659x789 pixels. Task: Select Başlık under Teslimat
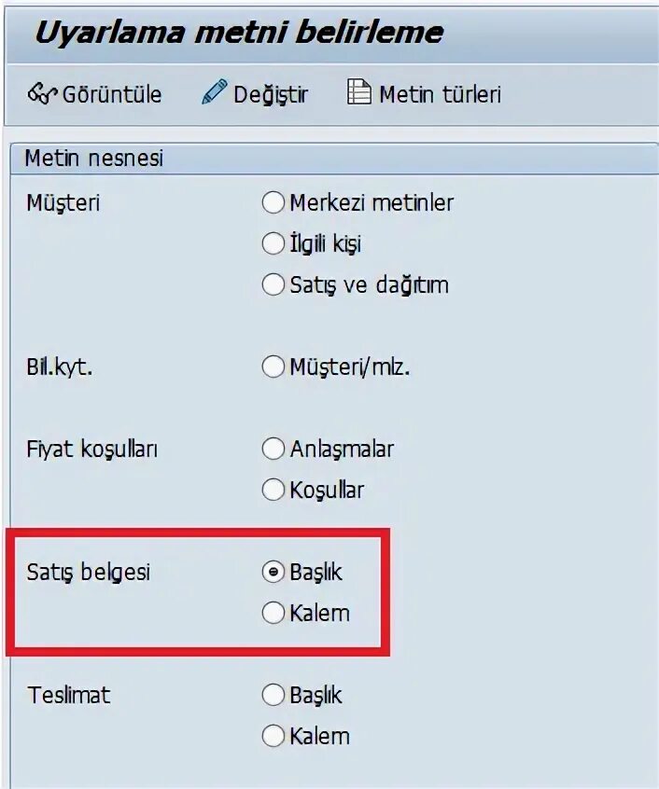point(273,695)
